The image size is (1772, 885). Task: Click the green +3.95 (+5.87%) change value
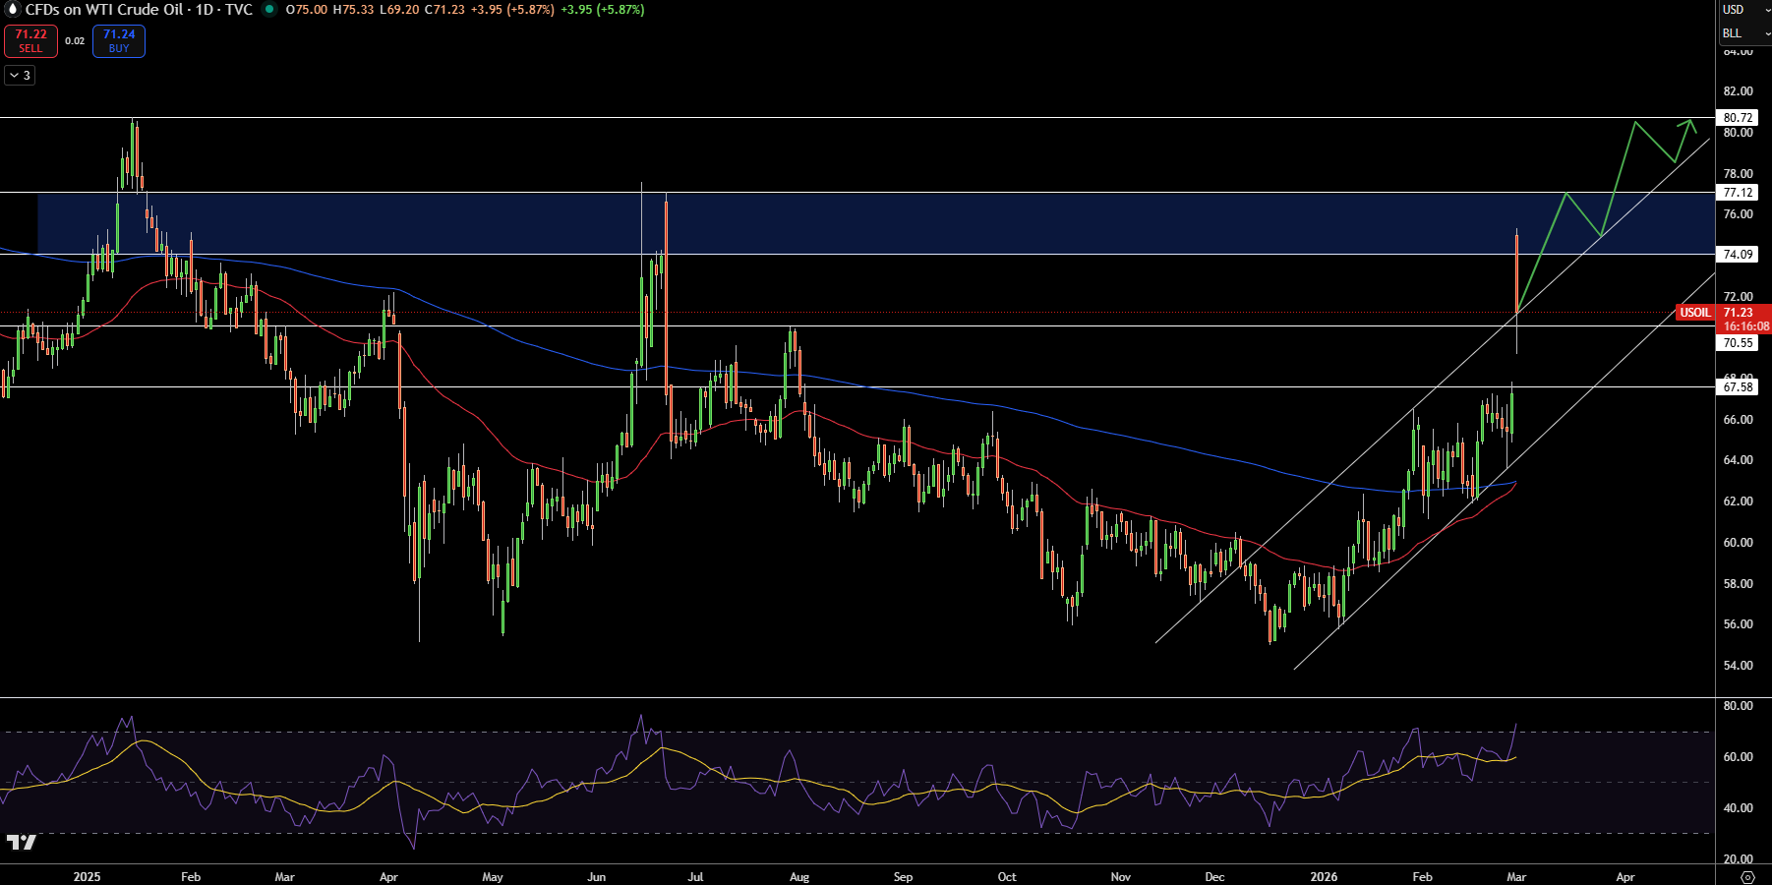603,9
